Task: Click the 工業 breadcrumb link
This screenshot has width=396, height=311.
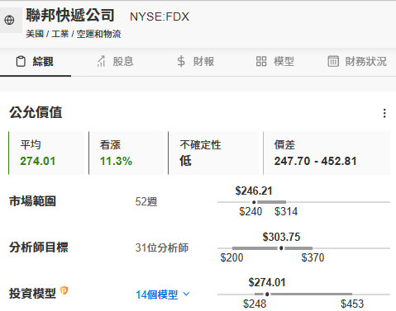Action: coord(60,34)
